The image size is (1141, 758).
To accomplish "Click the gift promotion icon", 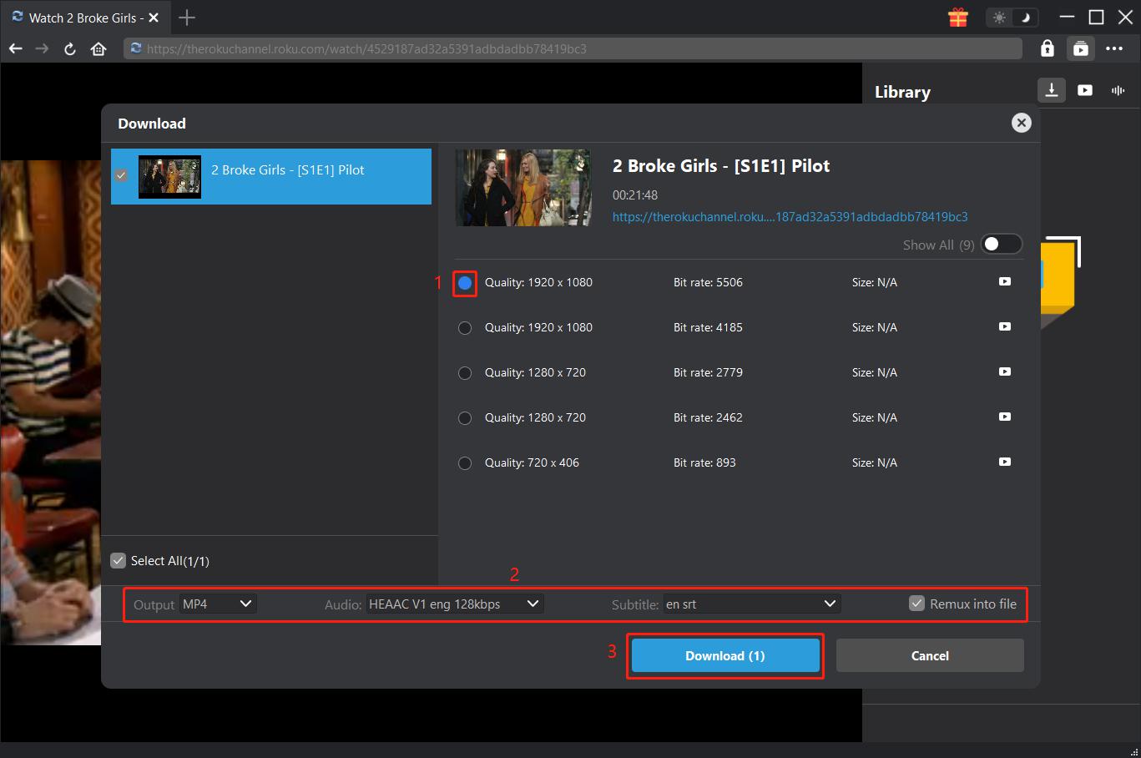I will [957, 17].
